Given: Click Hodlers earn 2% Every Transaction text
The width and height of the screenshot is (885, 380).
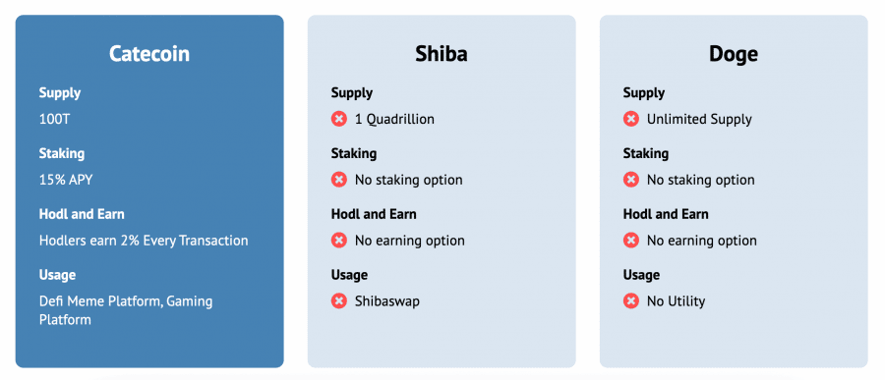Looking at the screenshot, I should (x=144, y=241).
